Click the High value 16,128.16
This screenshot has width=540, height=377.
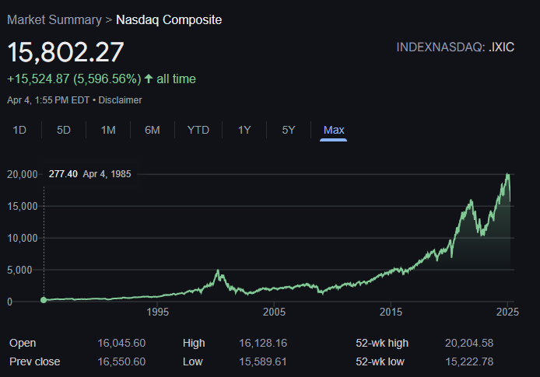[x=263, y=343]
